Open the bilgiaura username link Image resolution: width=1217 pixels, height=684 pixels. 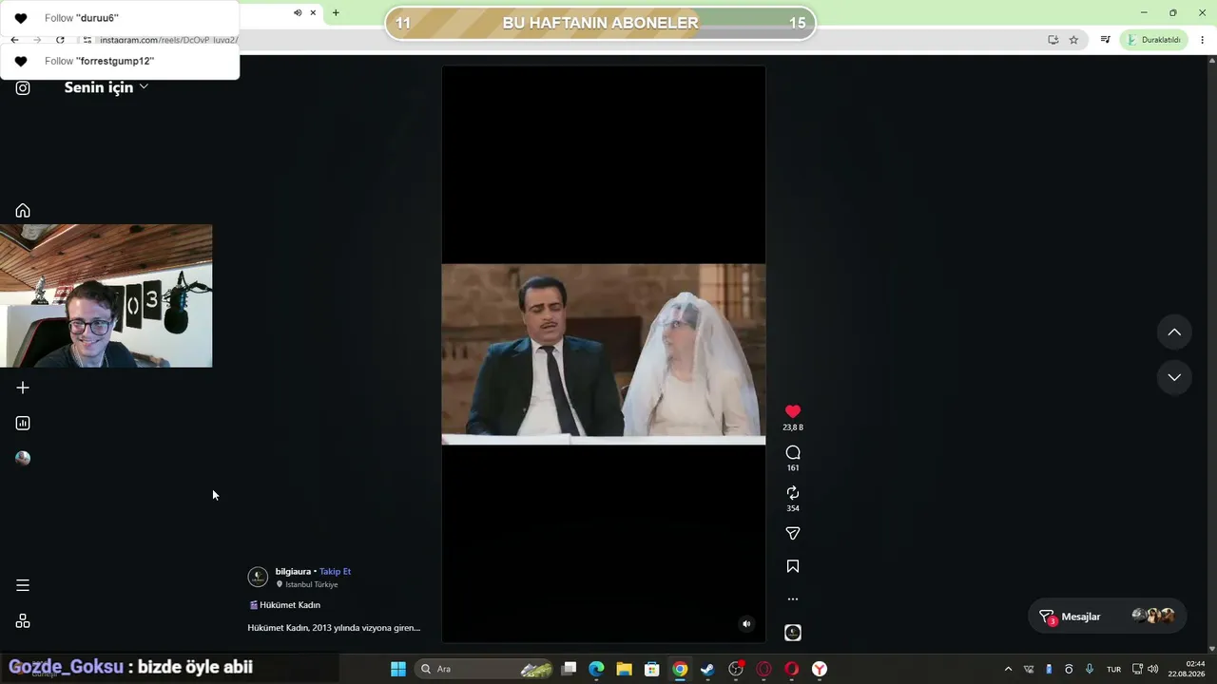(x=293, y=572)
